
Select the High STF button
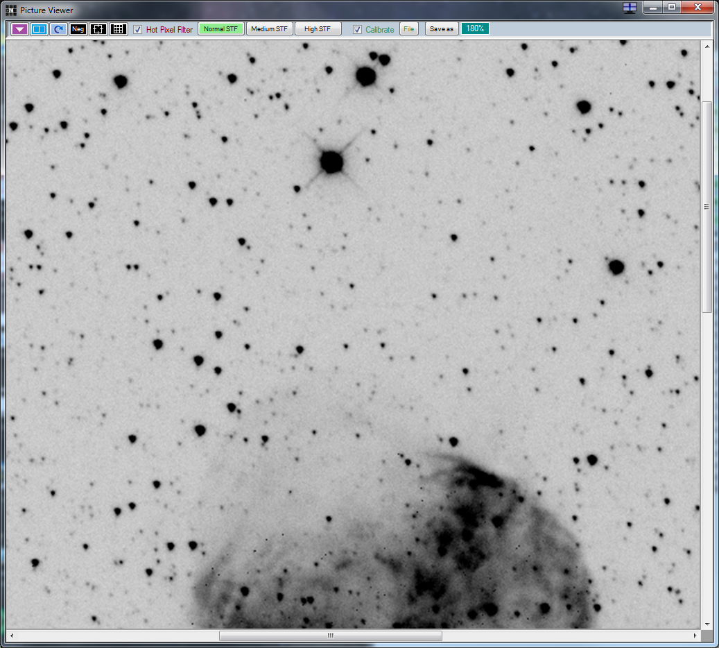(x=318, y=29)
